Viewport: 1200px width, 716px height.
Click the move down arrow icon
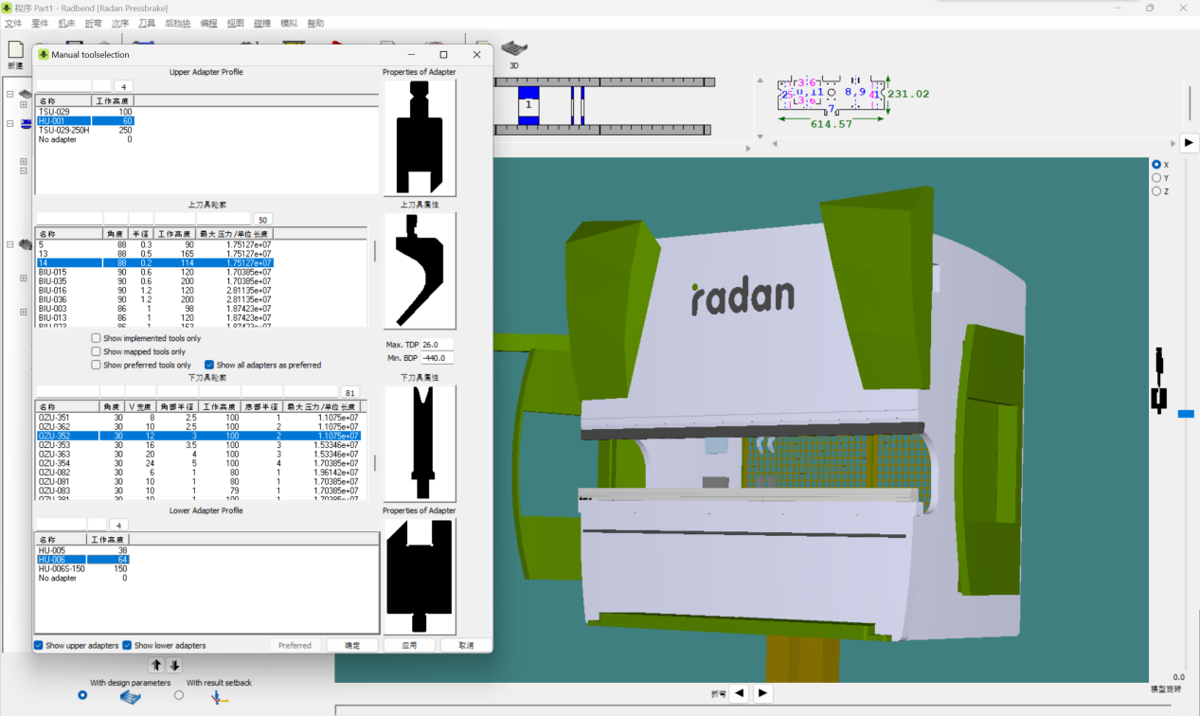point(174,666)
